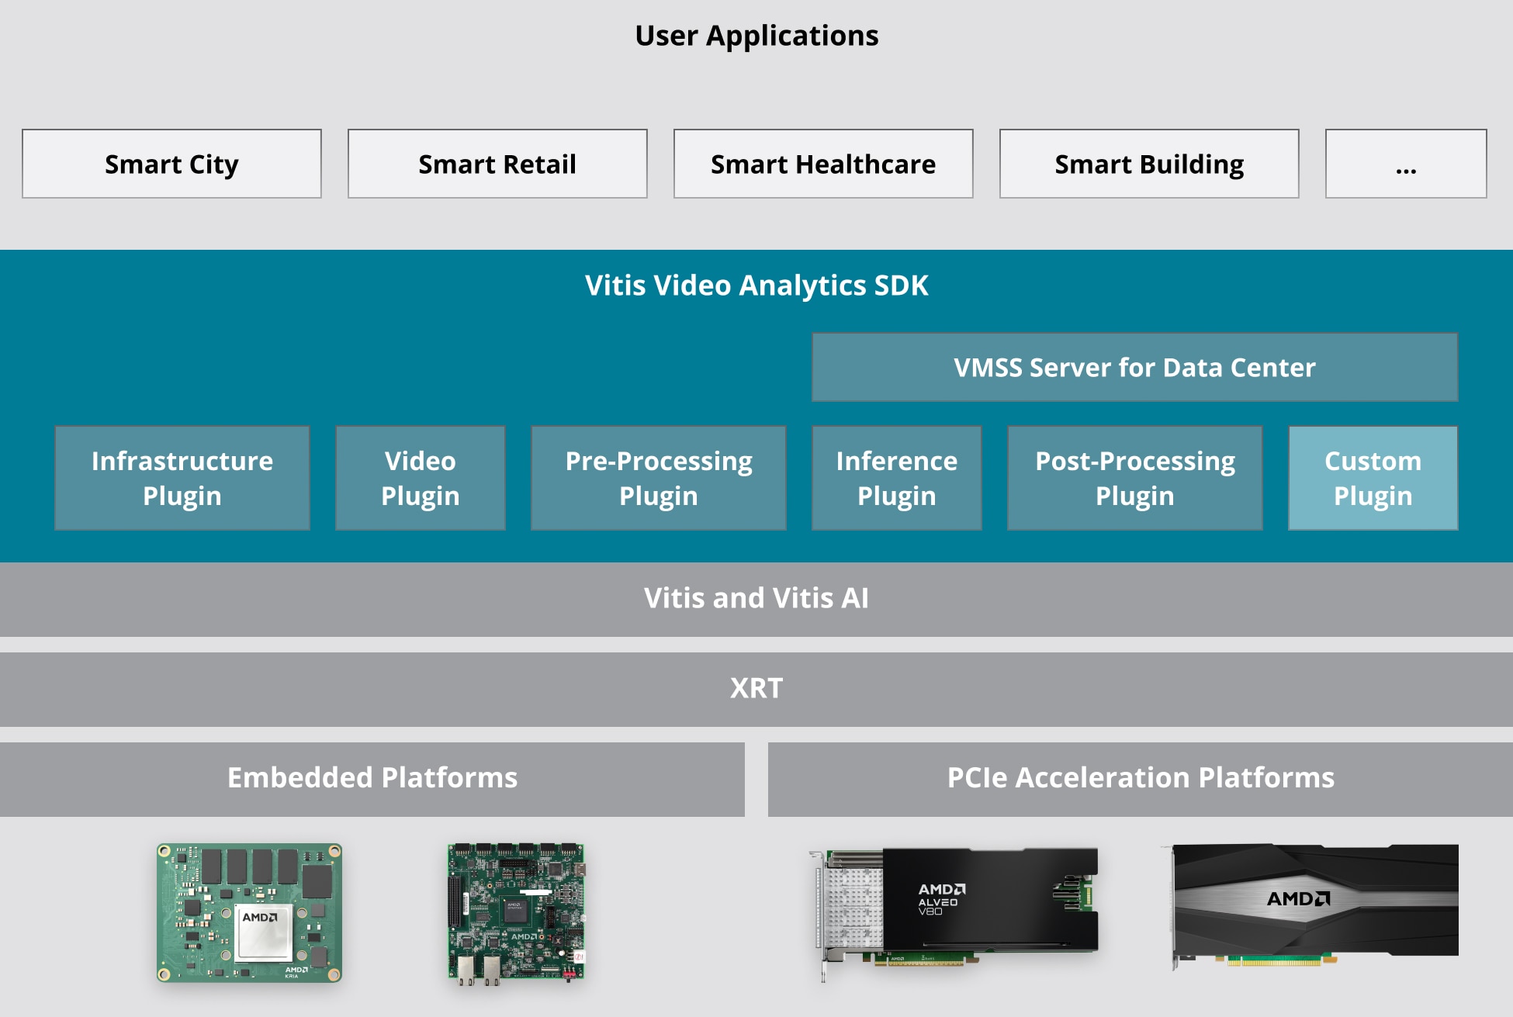Click the PCIe Acceleration Platforms header
Screen dimensions: 1513x1017
coord(1141,779)
